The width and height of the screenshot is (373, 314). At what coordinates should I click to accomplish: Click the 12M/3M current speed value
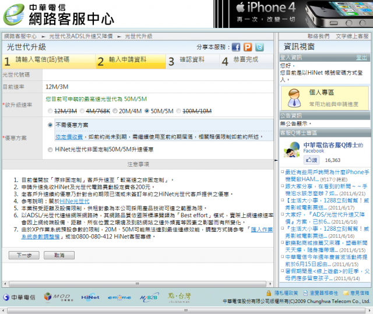(57, 87)
